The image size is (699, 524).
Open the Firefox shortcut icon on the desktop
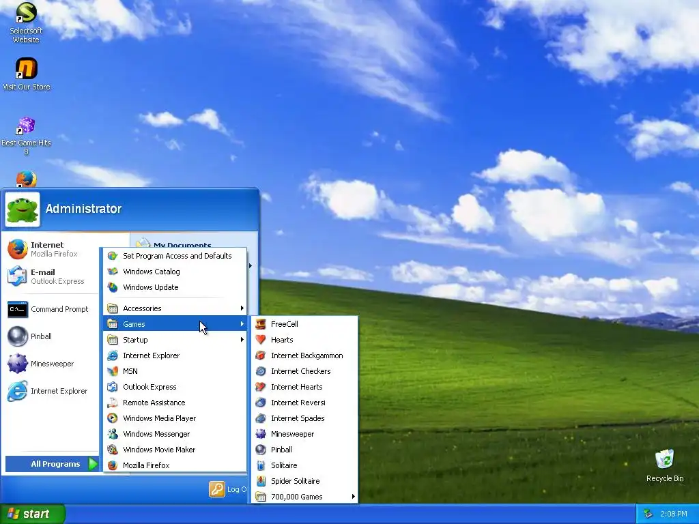coord(26,179)
